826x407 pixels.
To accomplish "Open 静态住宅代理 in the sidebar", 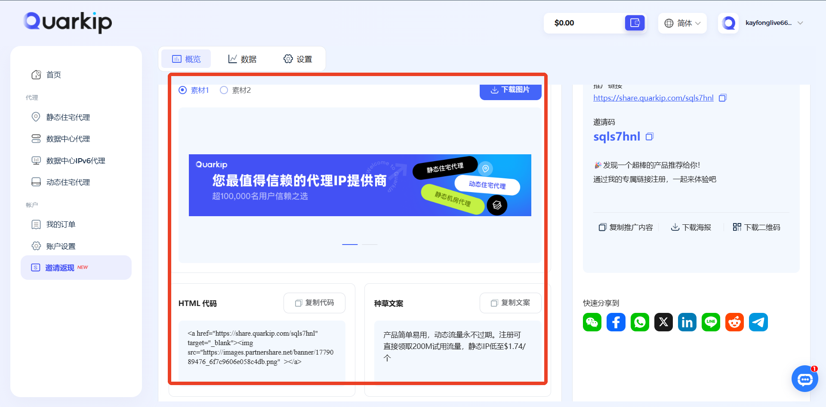I will (x=76, y=117).
